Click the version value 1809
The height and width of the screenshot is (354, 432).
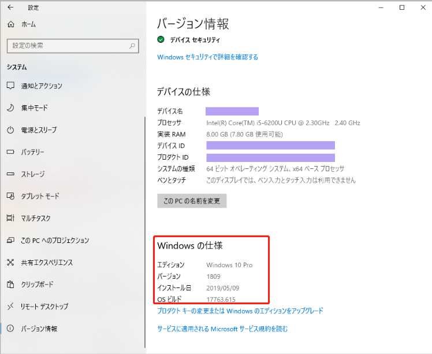click(x=213, y=276)
